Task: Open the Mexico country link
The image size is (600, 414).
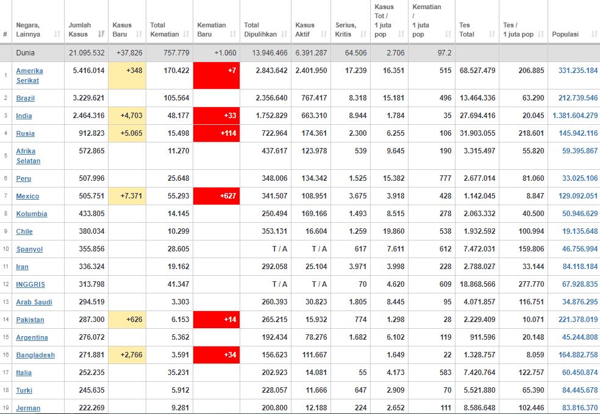Action: click(x=27, y=196)
